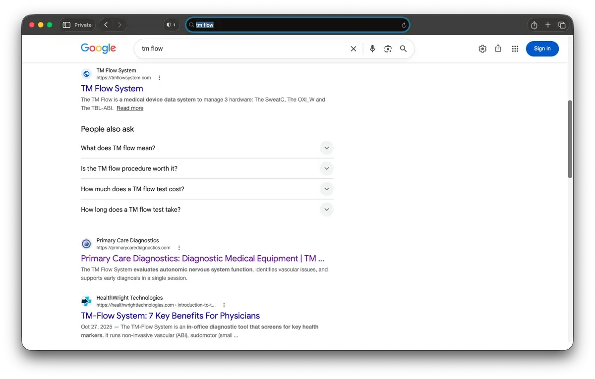595x379 pixels.
Task: Go back with the back arrow
Action: click(106, 25)
